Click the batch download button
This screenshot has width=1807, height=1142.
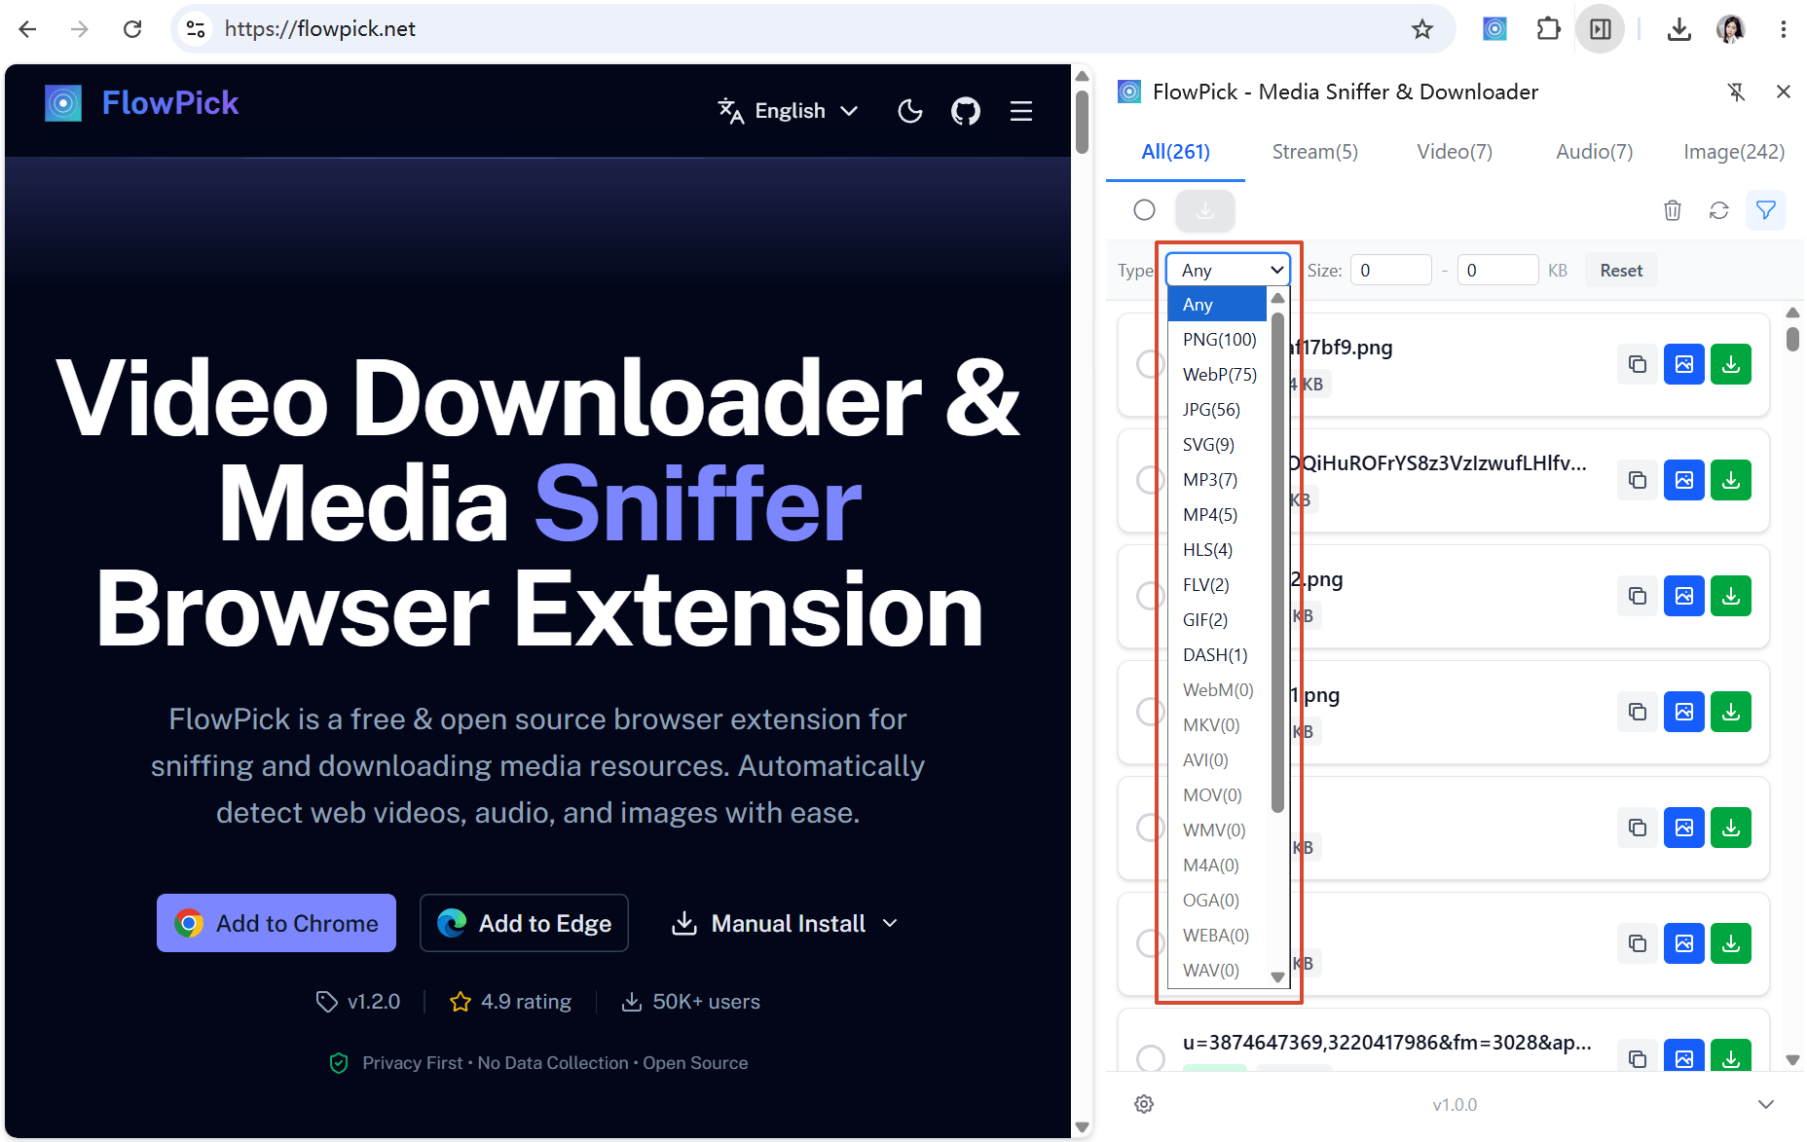pos(1205,210)
